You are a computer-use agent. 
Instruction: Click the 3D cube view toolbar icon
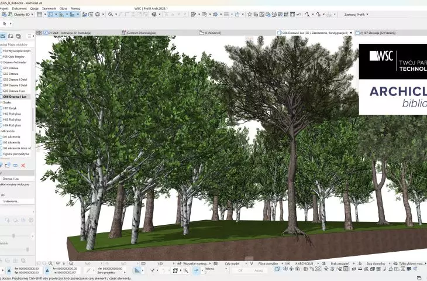(154, 15)
